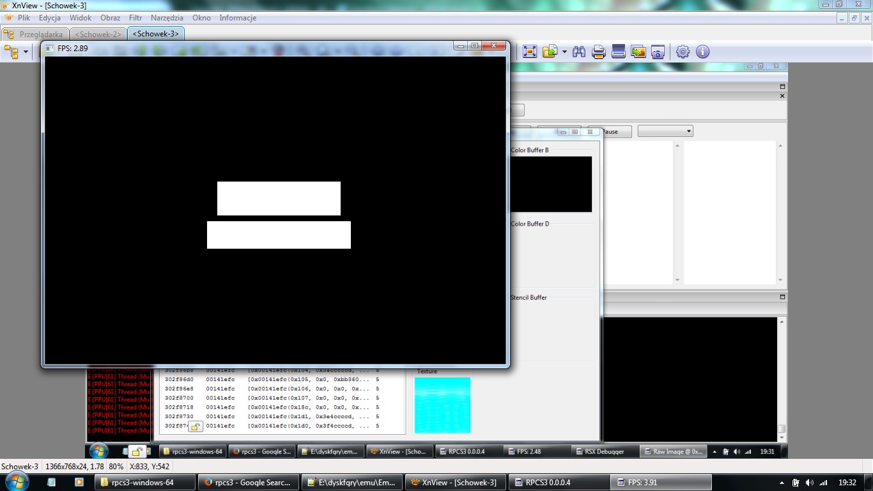Open rpcs3-windows-64 button on bottom taskbar
The height and width of the screenshot is (491, 873).
tap(144, 482)
